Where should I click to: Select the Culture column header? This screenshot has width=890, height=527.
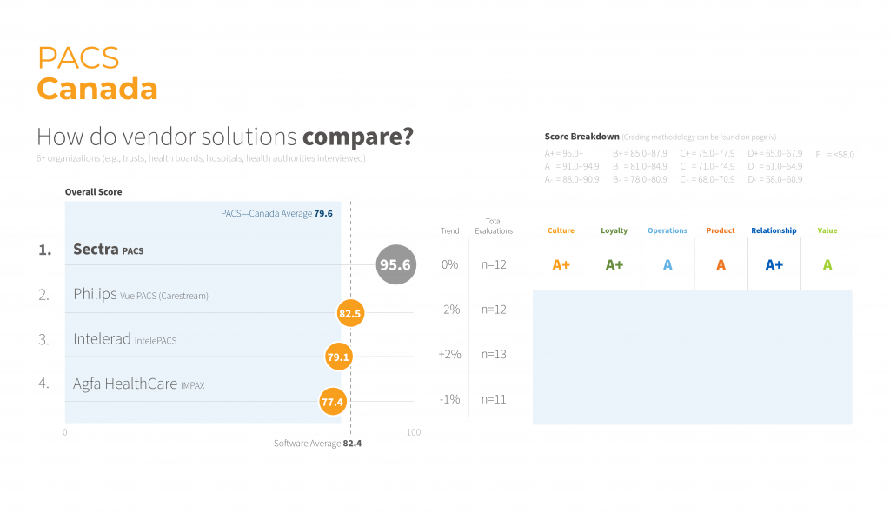tap(561, 230)
